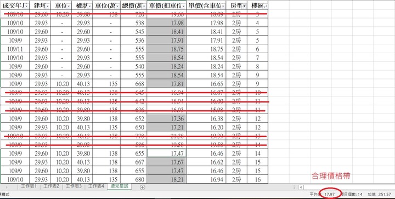395x199 pixels.
Task: Click the 項目個數: 14 status bar entry
Action: tap(352, 194)
